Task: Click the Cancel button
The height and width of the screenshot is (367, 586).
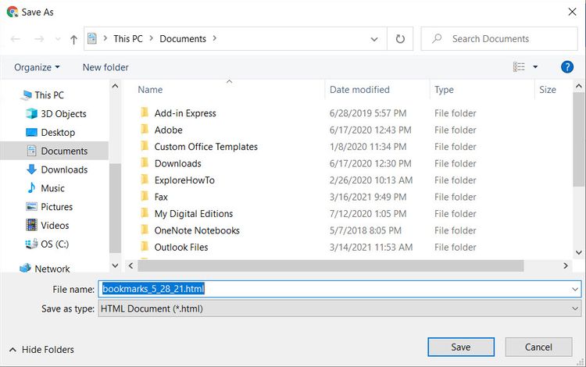Action: point(538,347)
